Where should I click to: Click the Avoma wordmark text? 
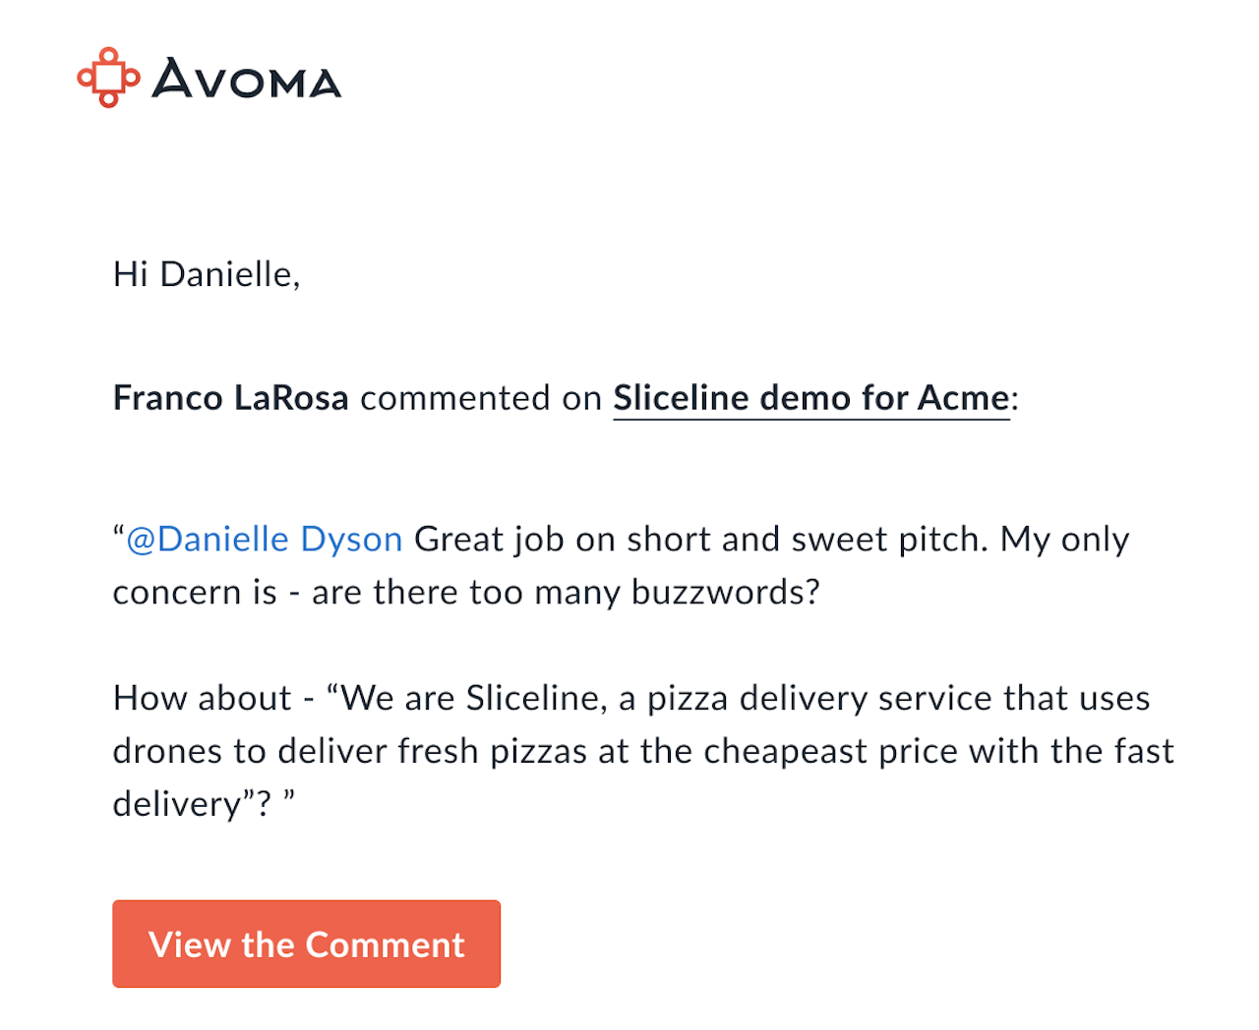(247, 79)
